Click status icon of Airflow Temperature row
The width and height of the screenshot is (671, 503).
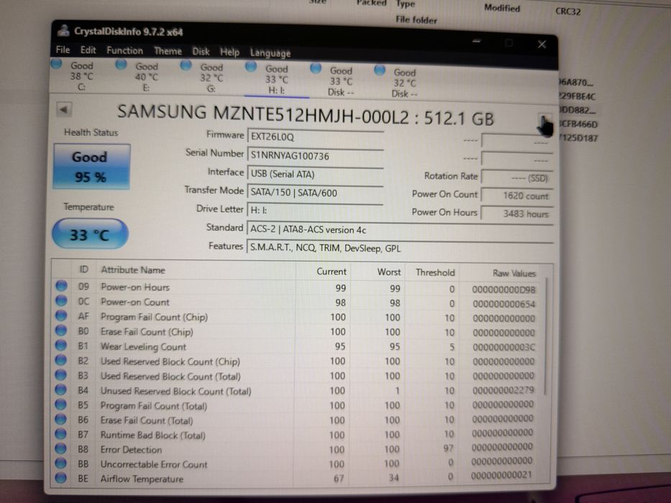(61, 478)
